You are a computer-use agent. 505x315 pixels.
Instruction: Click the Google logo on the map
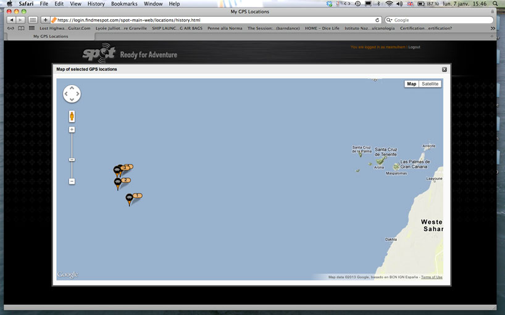pyautogui.click(x=68, y=275)
